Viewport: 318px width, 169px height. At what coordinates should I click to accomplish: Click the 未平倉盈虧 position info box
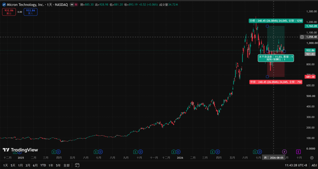[276, 58]
